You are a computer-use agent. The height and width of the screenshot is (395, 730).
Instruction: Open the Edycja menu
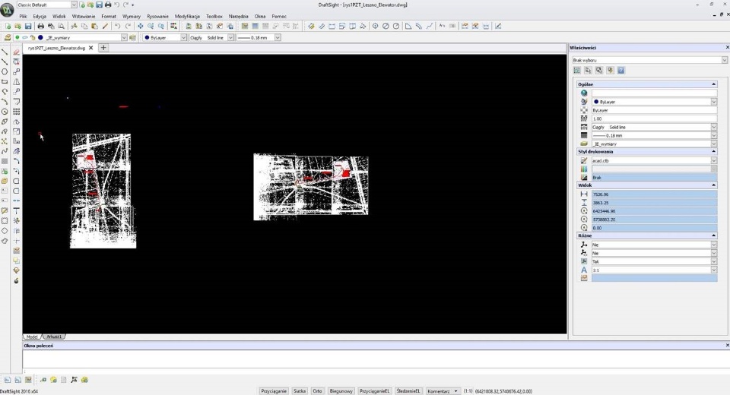coord(40,16)
